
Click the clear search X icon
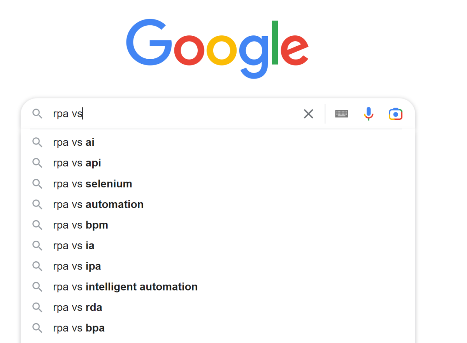308,114
